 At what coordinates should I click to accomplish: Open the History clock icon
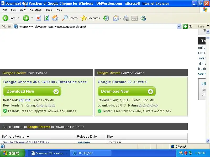106,18
